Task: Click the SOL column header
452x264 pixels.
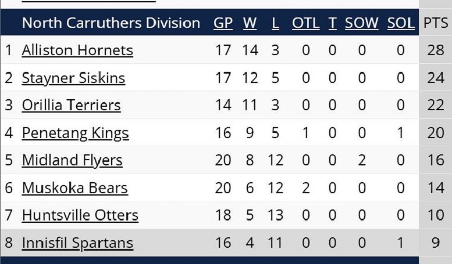Action: point(400,23)
